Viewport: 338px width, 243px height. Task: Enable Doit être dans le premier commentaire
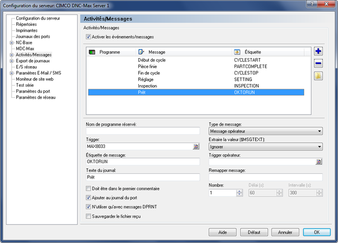point(88,189)
